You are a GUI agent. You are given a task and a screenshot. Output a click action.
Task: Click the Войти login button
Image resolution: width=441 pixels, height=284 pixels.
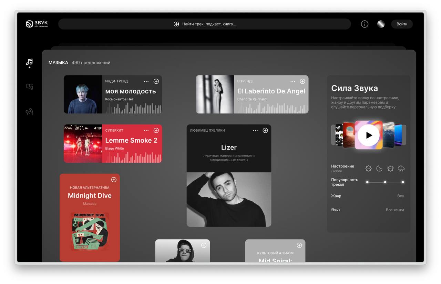tap(402, 24)
